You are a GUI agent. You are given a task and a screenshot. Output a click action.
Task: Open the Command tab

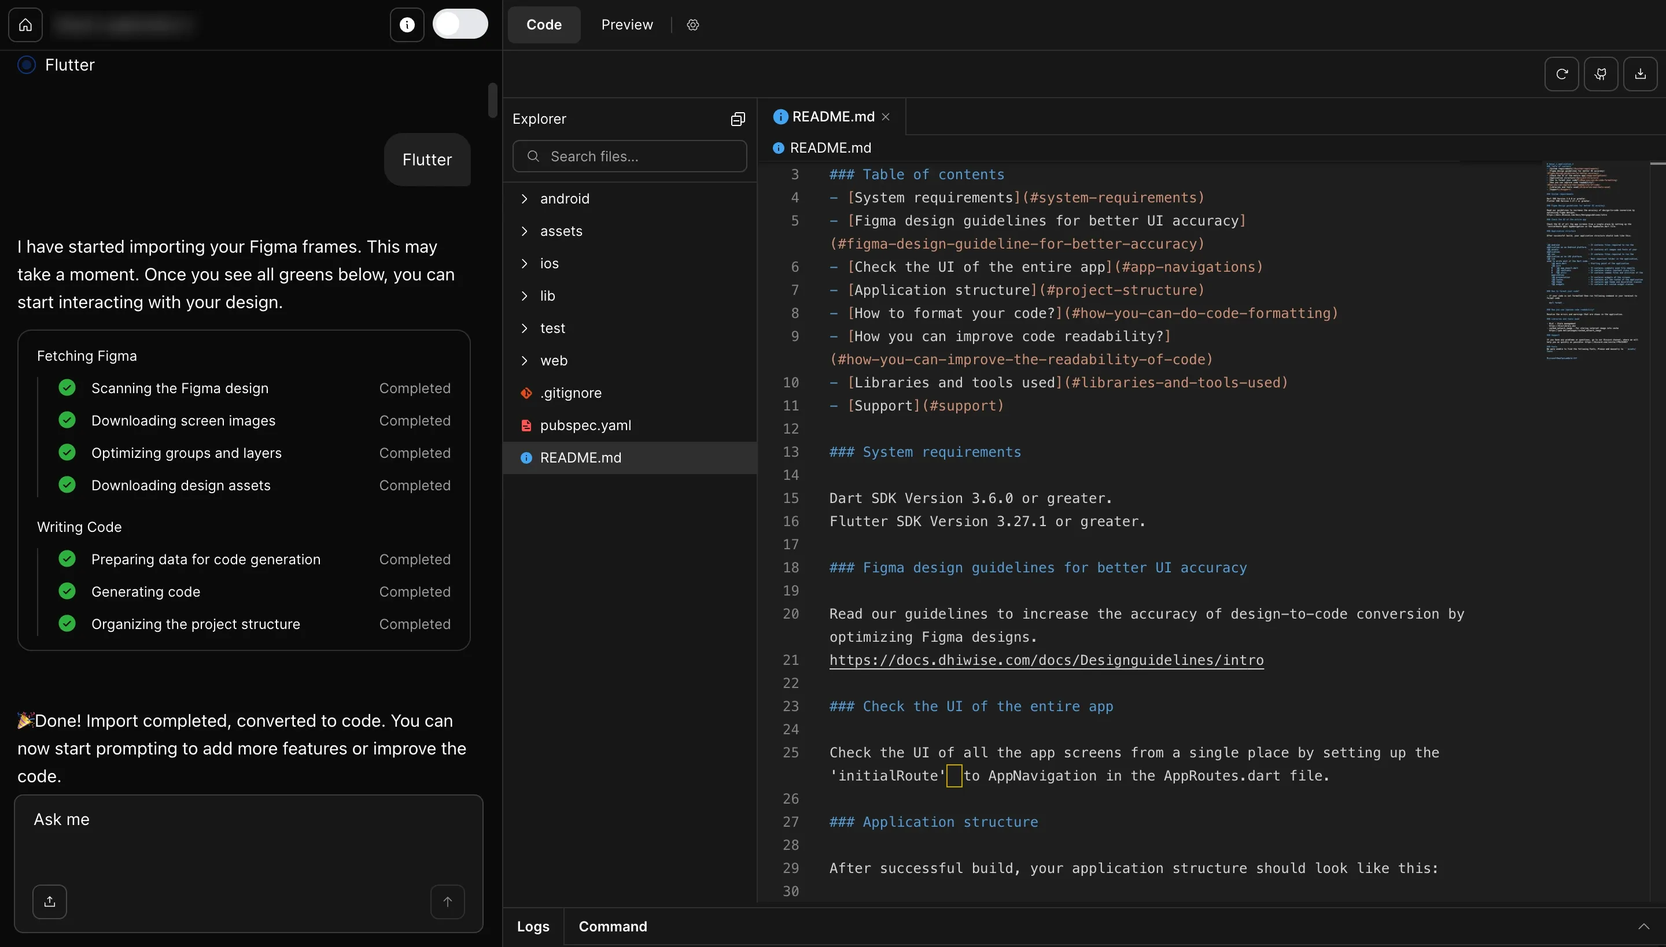613,927
